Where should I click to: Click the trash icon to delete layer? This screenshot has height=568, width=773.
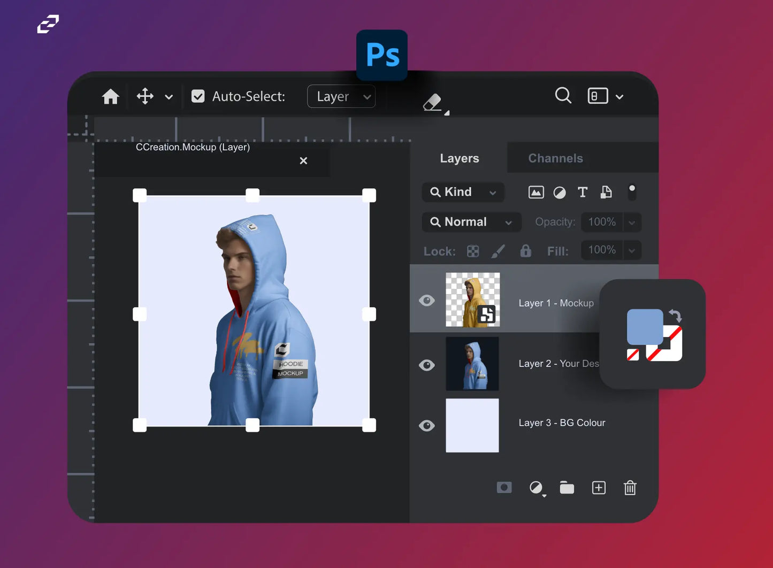[x=630, y=488]
